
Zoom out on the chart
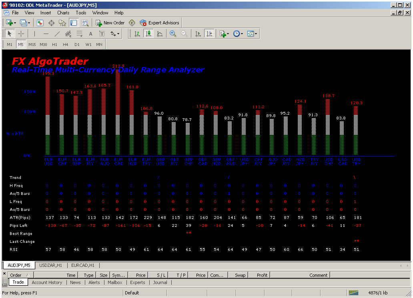(184, 34)
